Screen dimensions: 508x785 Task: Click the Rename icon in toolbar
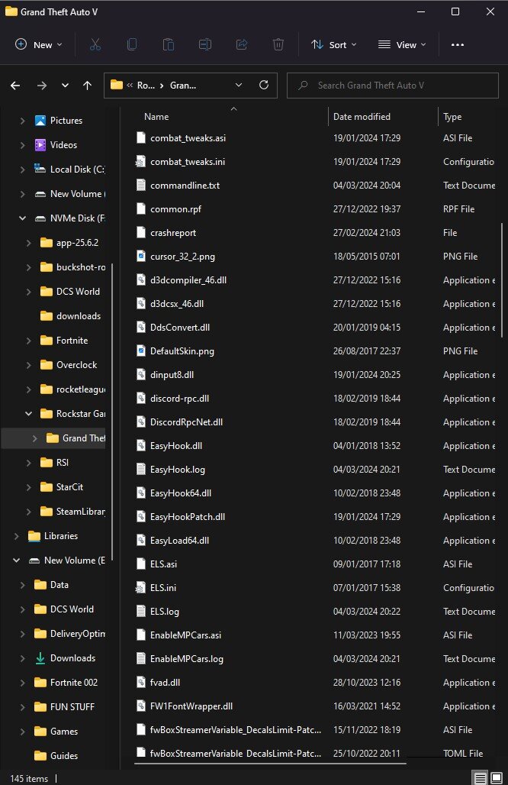(x=205, y=44)
